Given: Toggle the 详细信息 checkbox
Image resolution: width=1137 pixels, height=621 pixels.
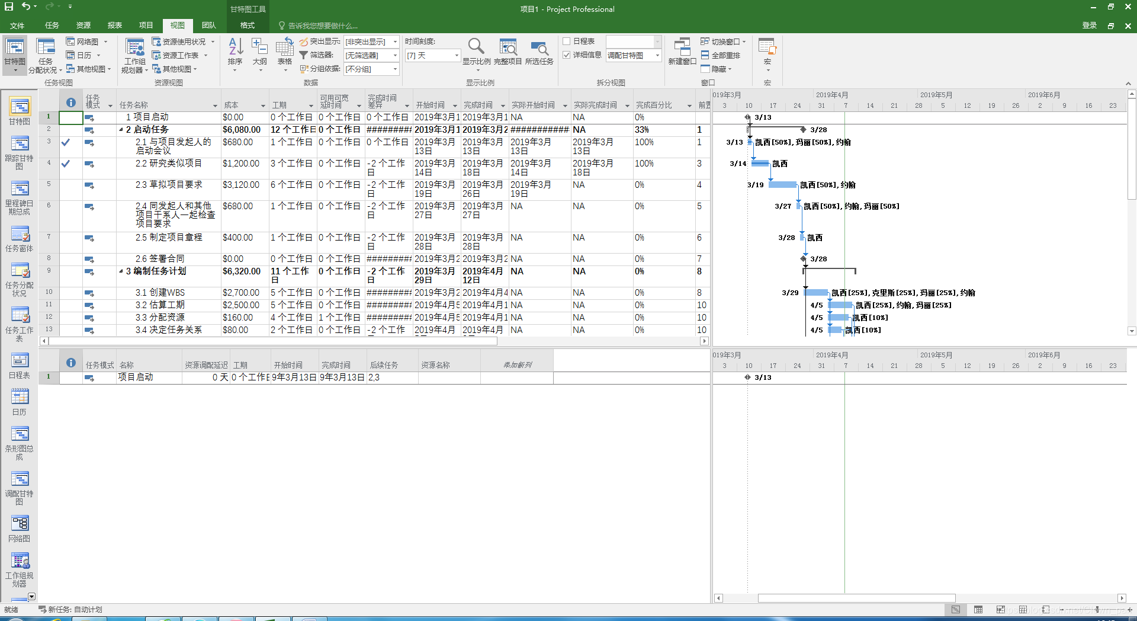Looking at the screenshot, I should (566, 55).
